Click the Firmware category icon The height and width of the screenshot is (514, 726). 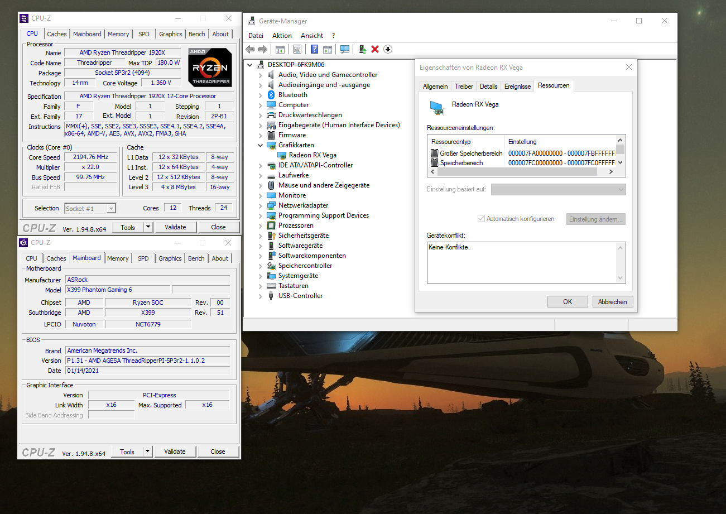click(x=271, y=135)
